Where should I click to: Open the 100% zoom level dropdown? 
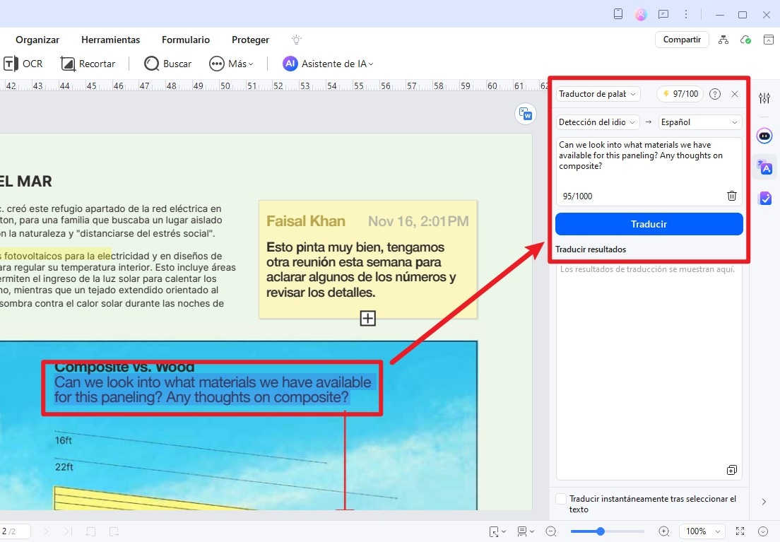[703, 531]
